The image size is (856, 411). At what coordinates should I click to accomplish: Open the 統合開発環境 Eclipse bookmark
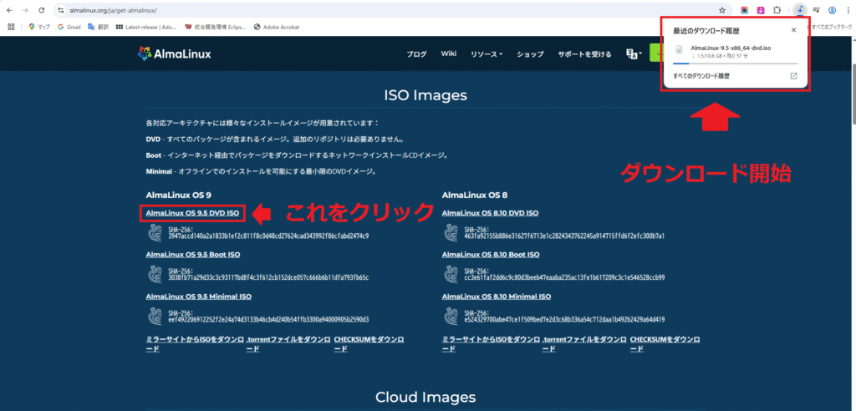point(215,26)
